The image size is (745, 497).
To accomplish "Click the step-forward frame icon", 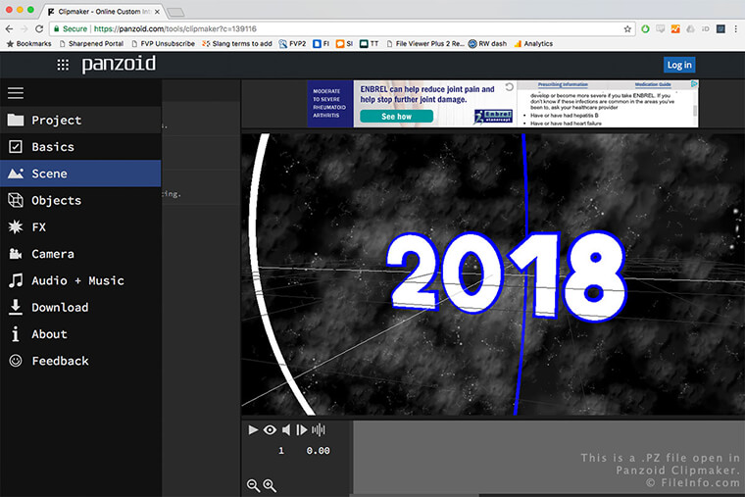I will [302, 429].
